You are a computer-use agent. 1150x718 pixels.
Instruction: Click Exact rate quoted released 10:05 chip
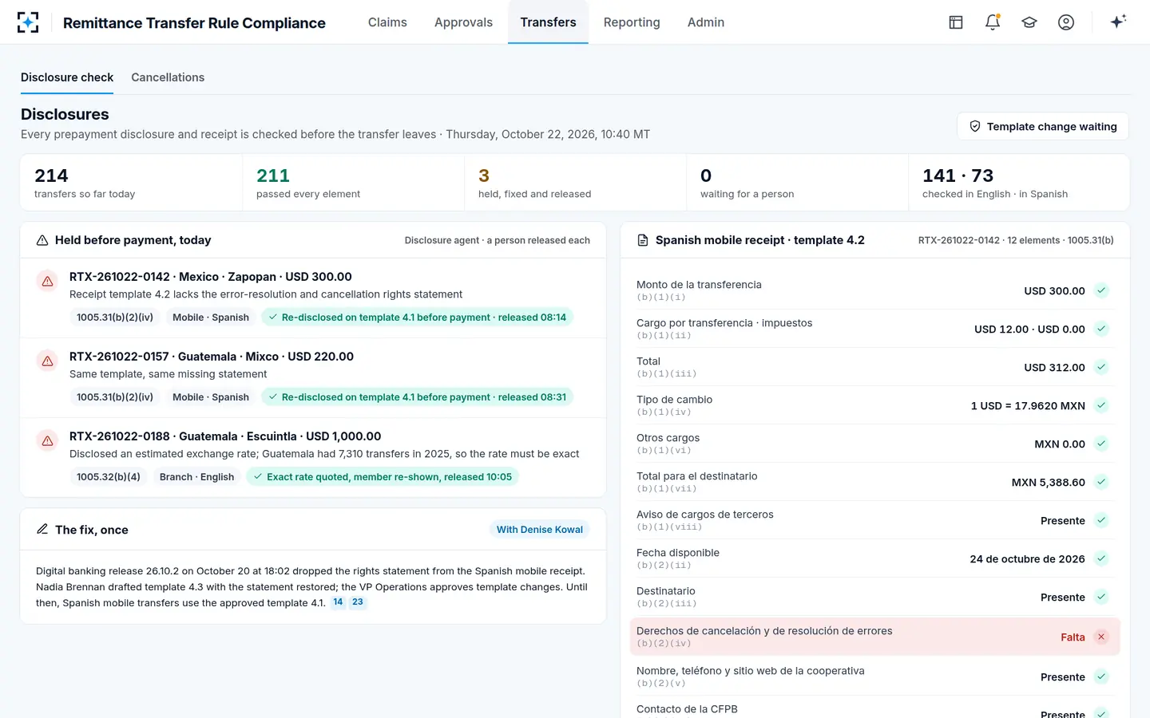click(x=383, y=477)
